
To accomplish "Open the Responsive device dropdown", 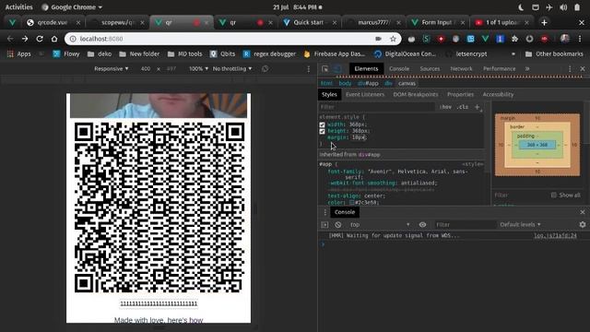I will (112, 69).
